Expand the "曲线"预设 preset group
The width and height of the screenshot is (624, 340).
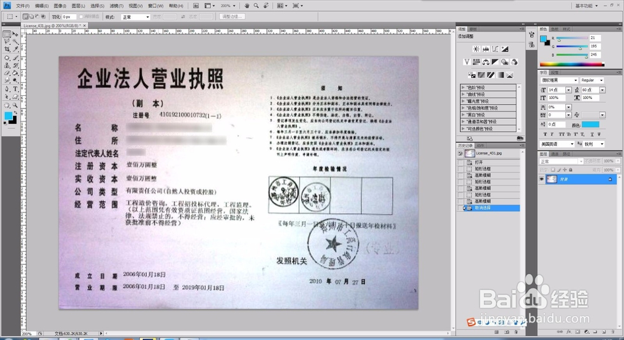coord(463,94)
